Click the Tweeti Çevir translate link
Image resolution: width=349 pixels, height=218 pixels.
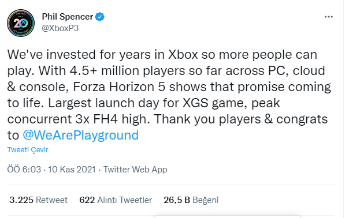tap(28, 150)
